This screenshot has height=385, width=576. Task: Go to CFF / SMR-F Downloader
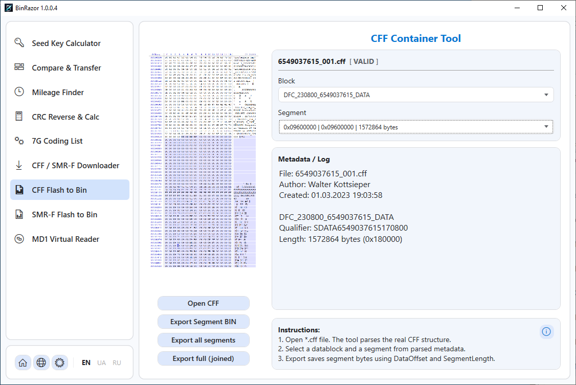point(70,166)
